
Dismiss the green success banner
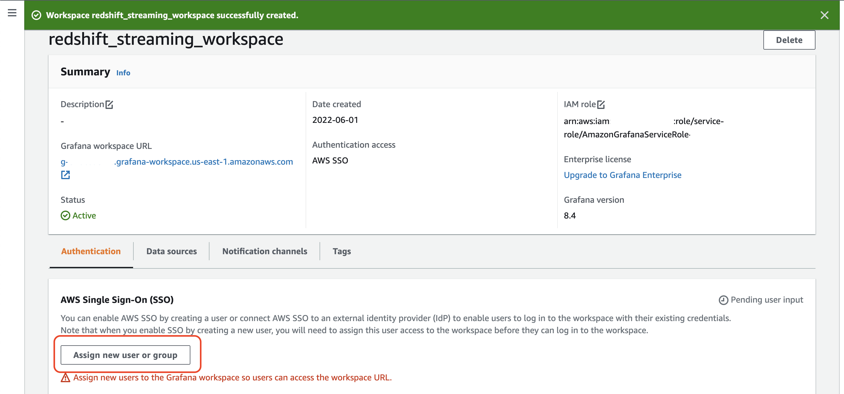[824, 15]
